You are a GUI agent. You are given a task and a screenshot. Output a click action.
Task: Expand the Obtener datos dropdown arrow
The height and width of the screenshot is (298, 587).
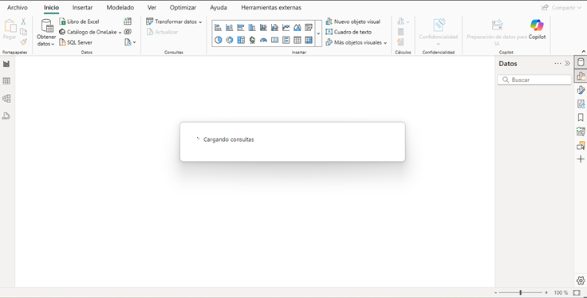(53, 44)
